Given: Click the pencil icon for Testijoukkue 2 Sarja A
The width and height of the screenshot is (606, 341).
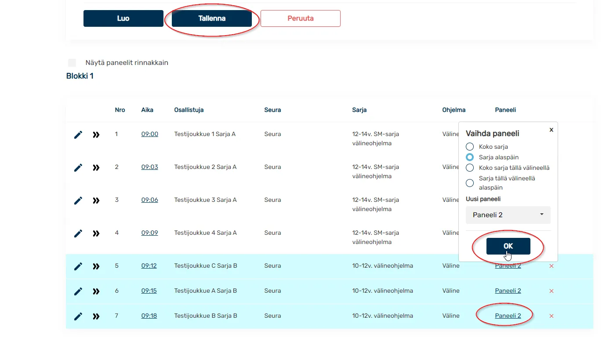Looking at the screenshot, I should coord(78,168).
